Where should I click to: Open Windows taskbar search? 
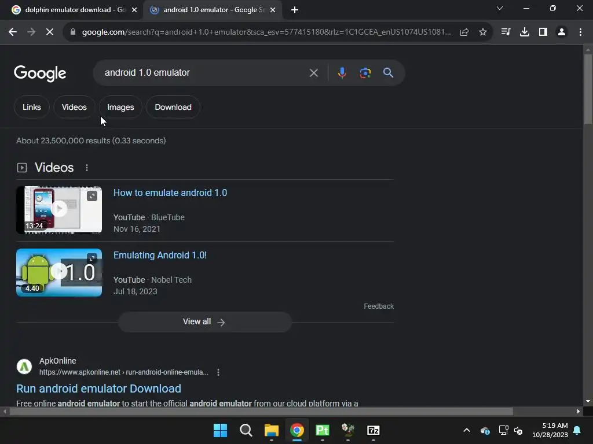tap(246, 430)
